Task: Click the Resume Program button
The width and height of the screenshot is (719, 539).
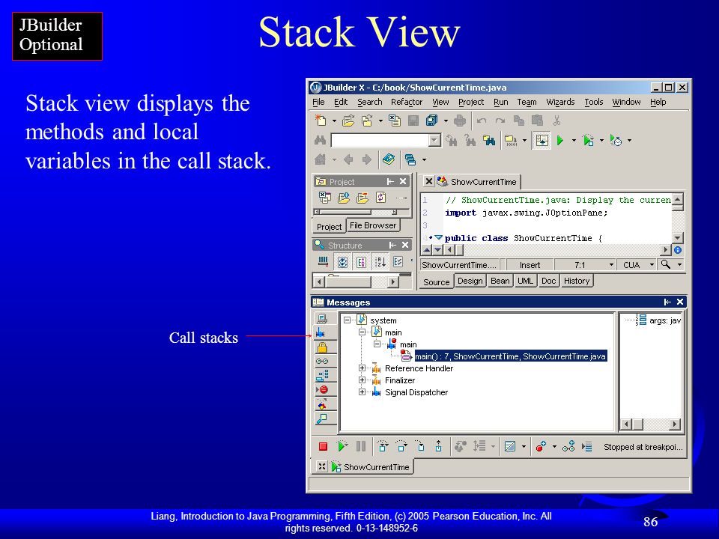Action: pyautogui.click(x=342, y=446)
